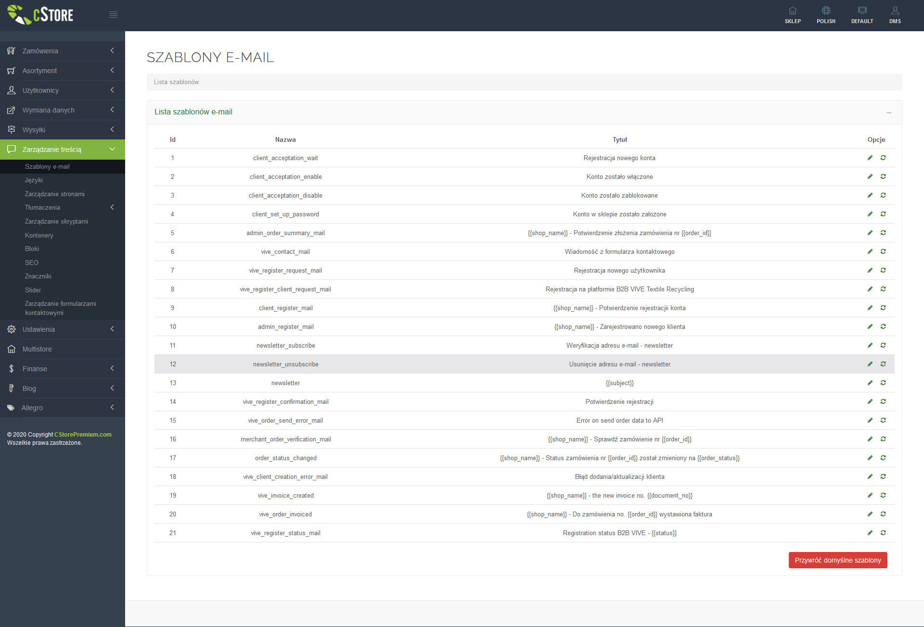Reset the vive_order_send_error_mail template
Image resolution: width=924 pixels, height=627 pixels.
coord(883,420)
